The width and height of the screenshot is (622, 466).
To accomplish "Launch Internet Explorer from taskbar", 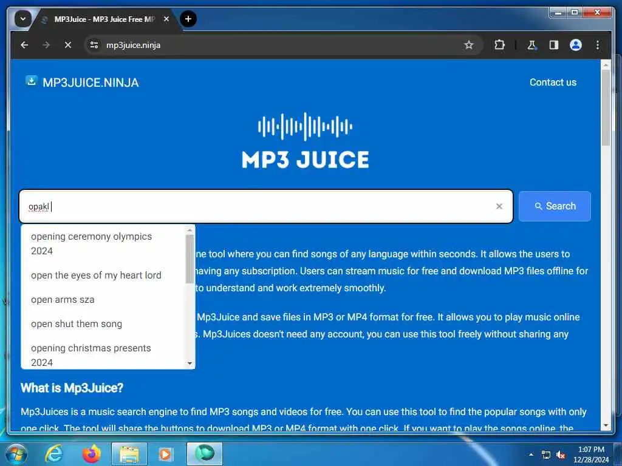I will [54, 454].
